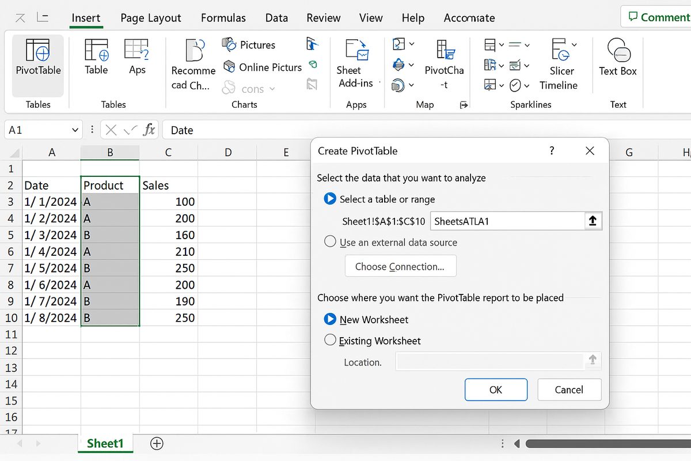Expand the chevron beside the checklist icon
The image size is (691, 461).
pyautogui.click(x=527, y=65)
